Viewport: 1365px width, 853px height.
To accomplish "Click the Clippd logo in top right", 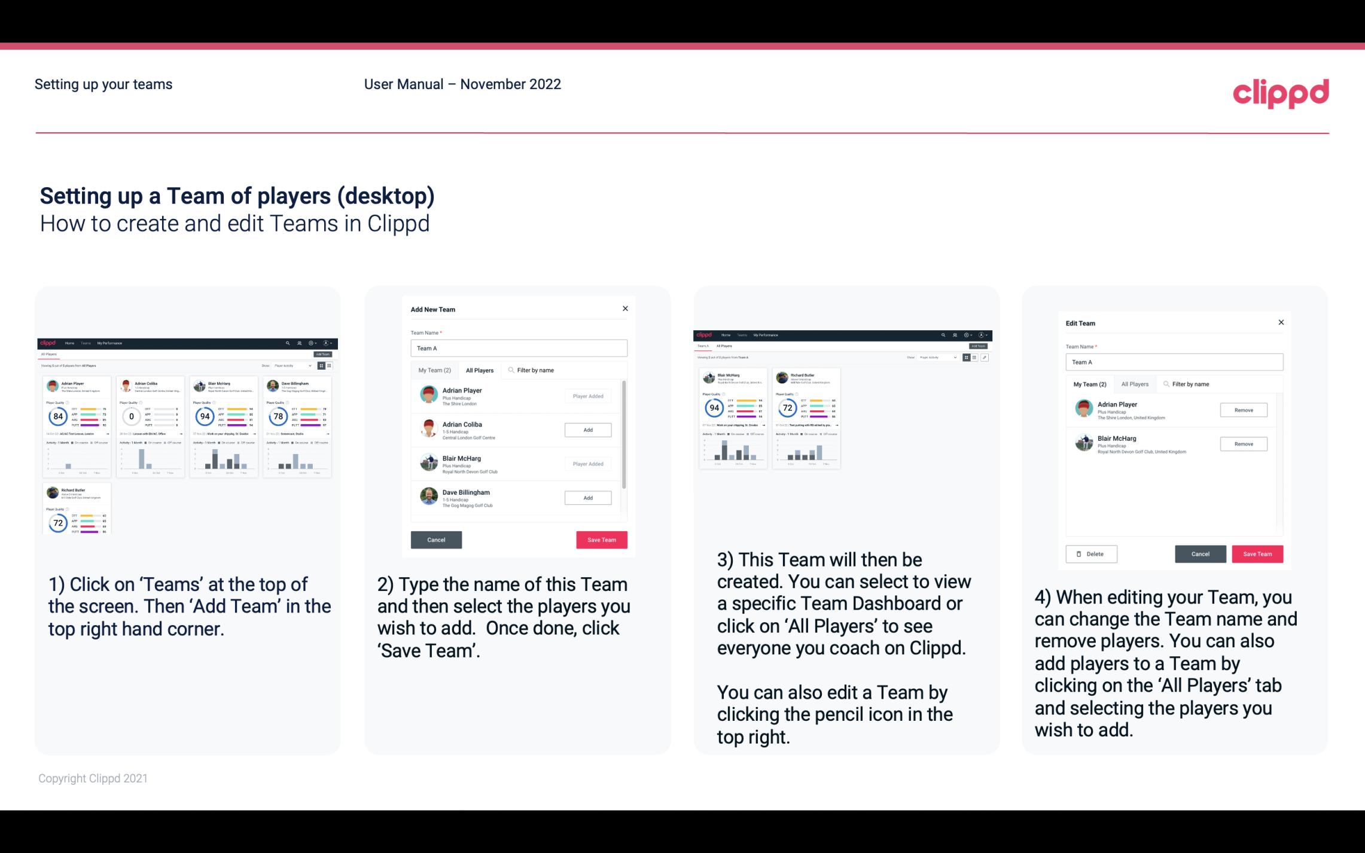I will tap(1281, 92).
